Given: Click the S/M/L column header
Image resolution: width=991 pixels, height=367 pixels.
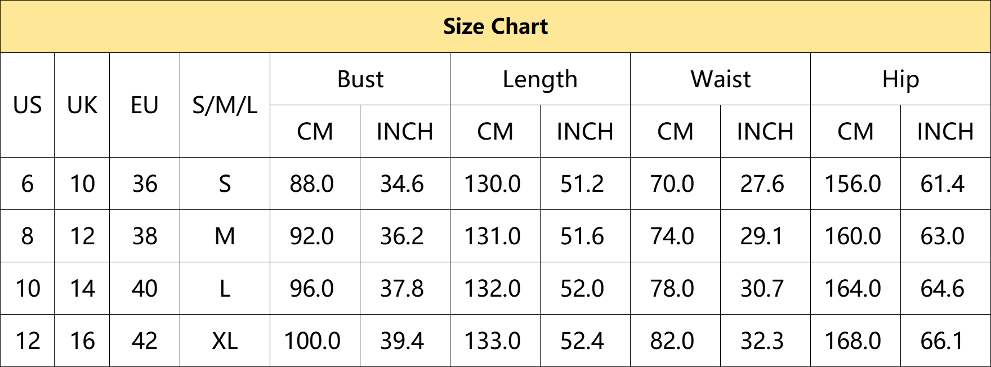Looking at the screenshot, I should [x=225, y=105].
